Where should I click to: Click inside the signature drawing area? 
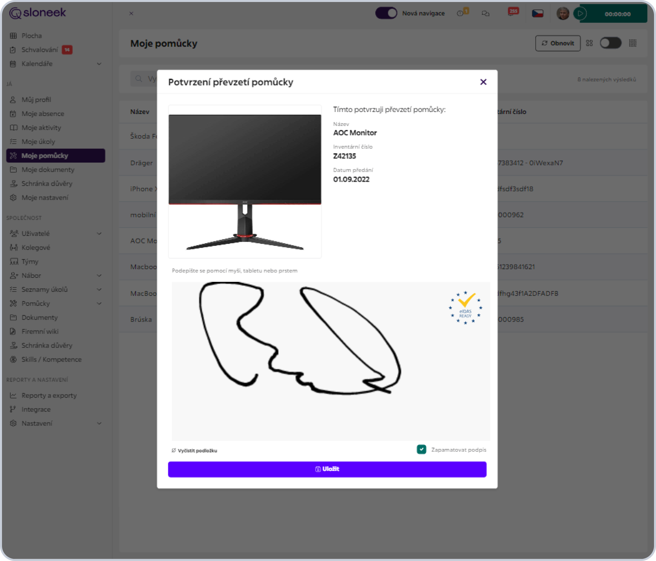[331, 361]
